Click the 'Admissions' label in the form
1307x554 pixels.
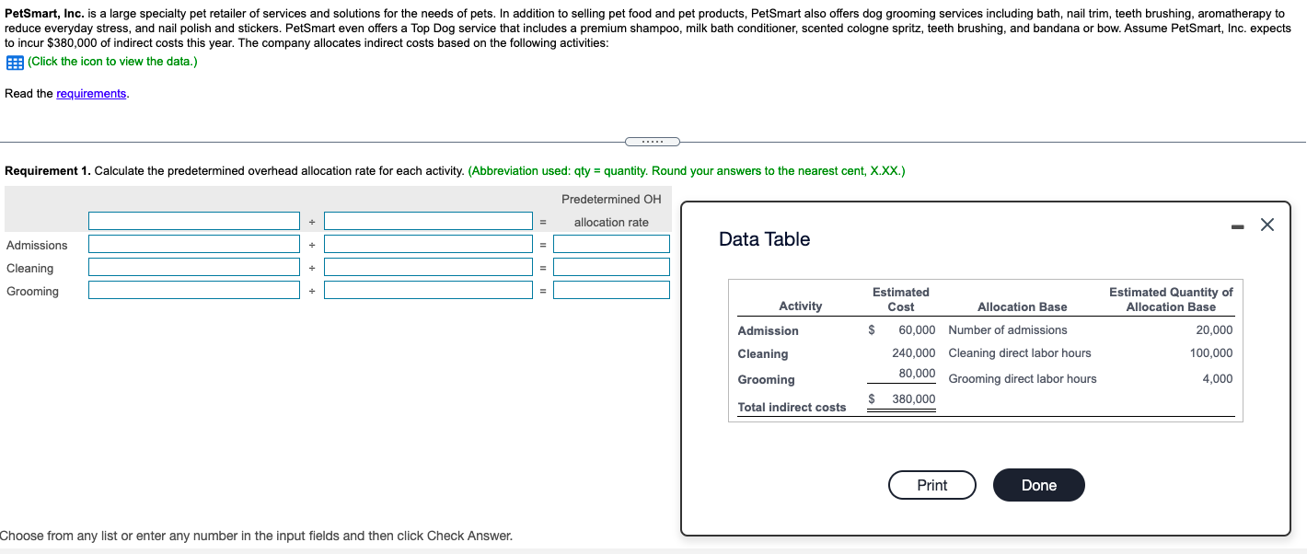click(x=37, y=246)
